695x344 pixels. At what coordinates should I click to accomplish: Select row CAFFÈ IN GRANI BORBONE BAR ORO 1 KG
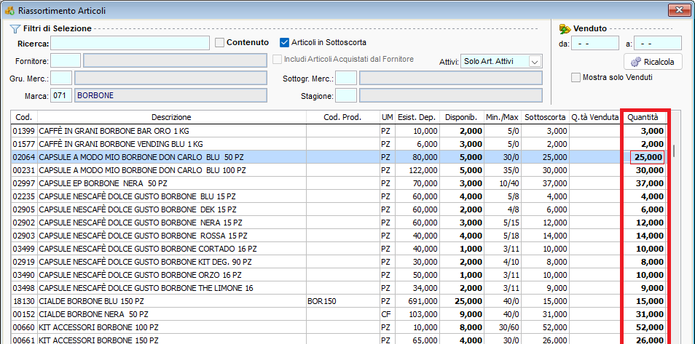click(x=339, y=131)
